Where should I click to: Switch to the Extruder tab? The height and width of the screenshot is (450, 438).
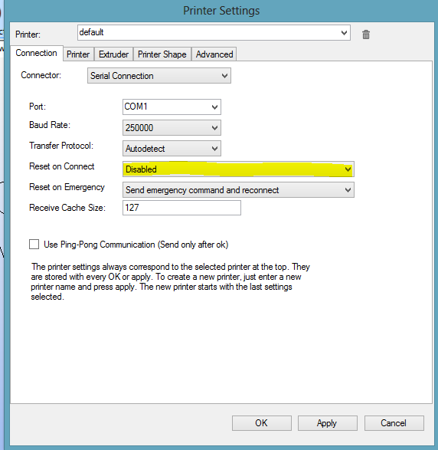[x=113, y=54]
